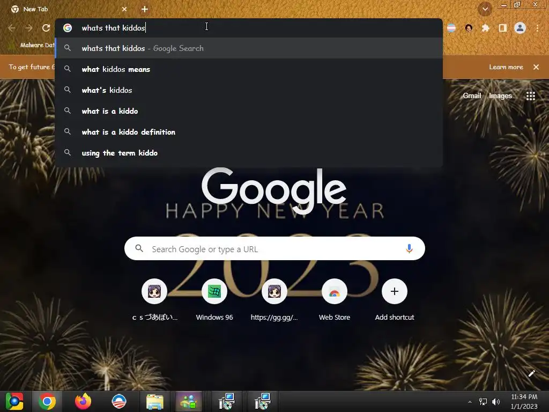Show hidden tray icons arrow
Screen dimensions: 549x412
tap(470, 402)
